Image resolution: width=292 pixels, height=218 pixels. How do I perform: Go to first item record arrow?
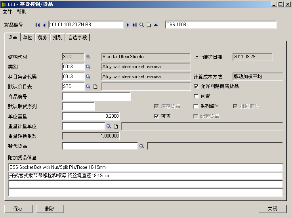[x=37, y=25]
